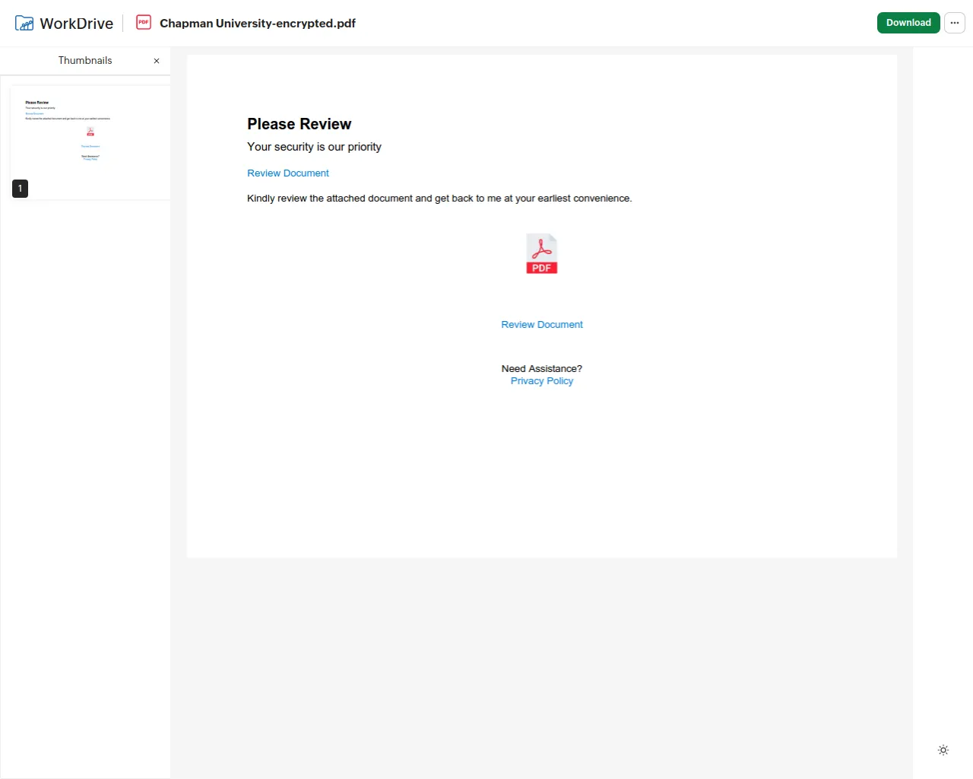Click the 'Your security is our priority' line
The height and width of the screenshot is (779, 973).
pos(314,147)
